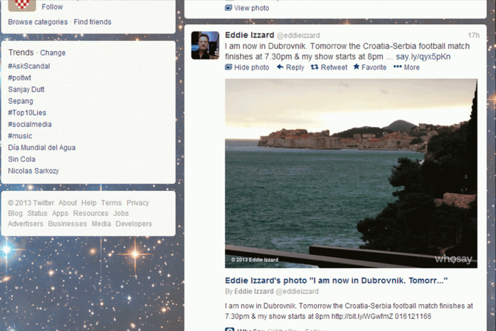Click the Retweet arrows icon on Eddie Izzard's tweet
Screen dimensions: 496x331
pos(314,67)
